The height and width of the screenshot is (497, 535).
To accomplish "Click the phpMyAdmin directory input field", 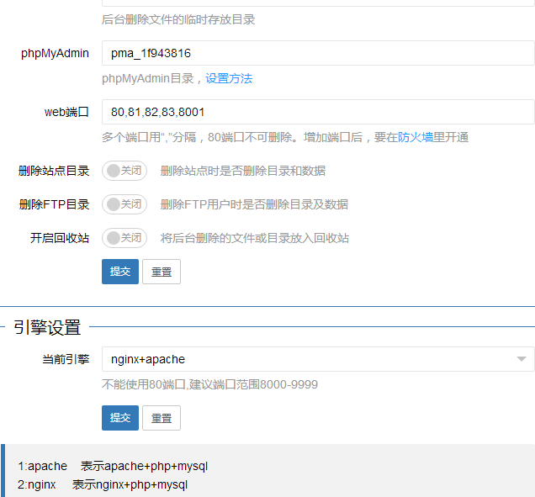I will pyautogui.click(x=317, y=53).
